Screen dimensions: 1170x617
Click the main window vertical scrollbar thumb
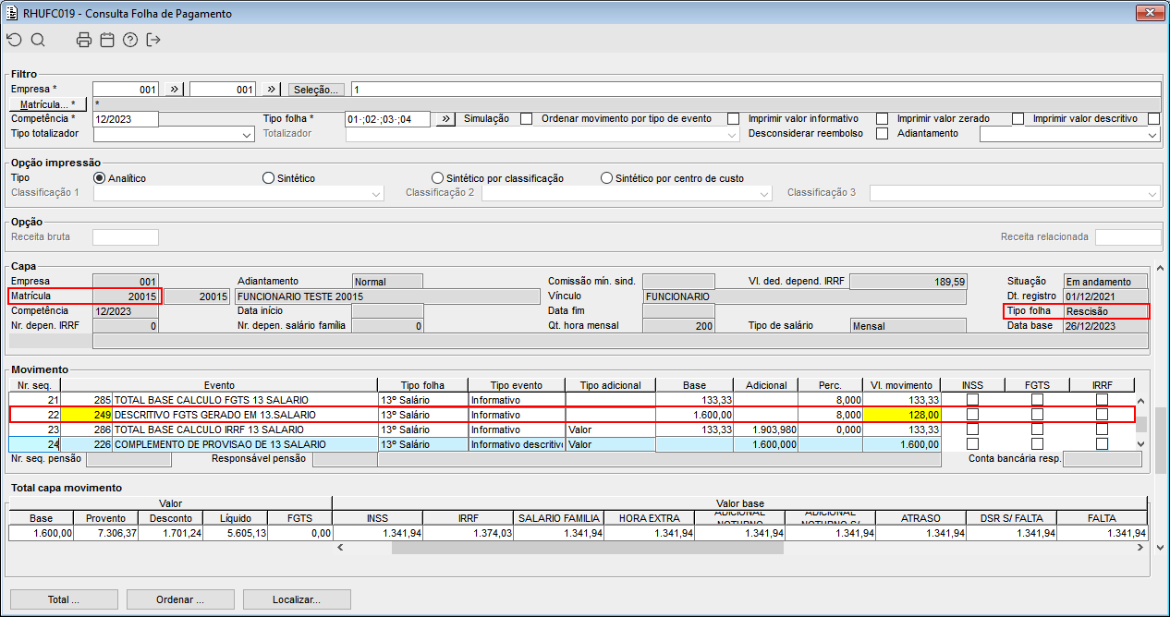click(1161, 441)
